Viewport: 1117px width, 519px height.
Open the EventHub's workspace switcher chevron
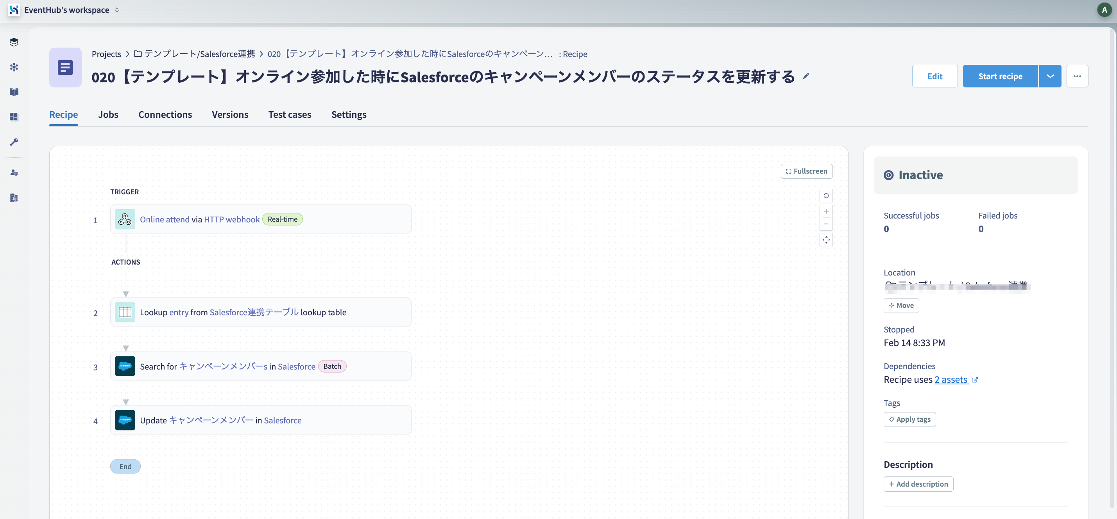point(117,9)
